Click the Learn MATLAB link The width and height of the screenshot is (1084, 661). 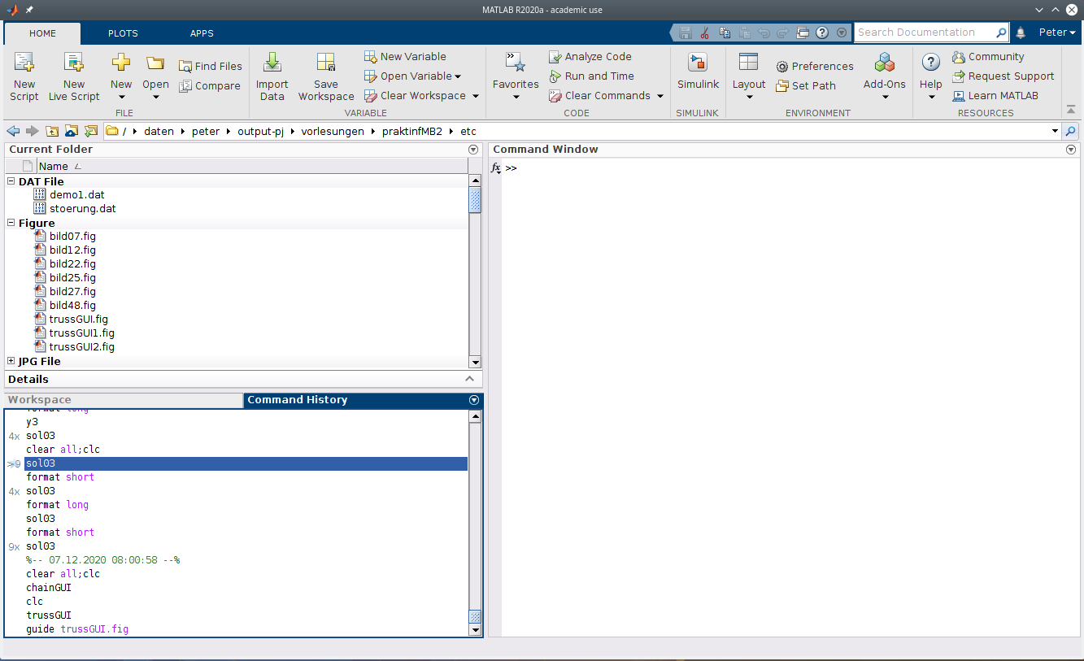click(1002, 95)
